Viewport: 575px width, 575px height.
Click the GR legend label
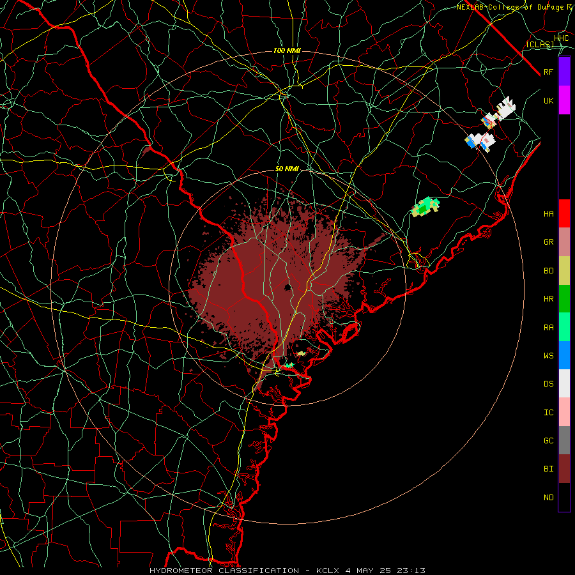click(x=548, y=242)
